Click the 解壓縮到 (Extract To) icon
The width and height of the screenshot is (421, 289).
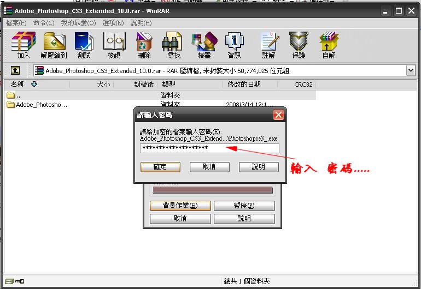point(54,45)
